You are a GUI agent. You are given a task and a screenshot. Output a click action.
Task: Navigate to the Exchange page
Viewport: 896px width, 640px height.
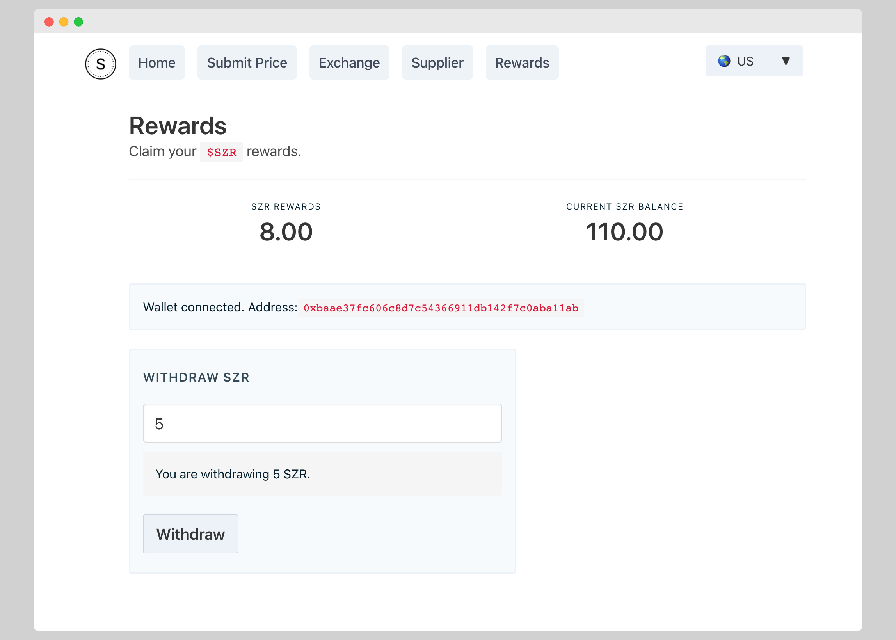pyautogui.click(x=349, y=63)
